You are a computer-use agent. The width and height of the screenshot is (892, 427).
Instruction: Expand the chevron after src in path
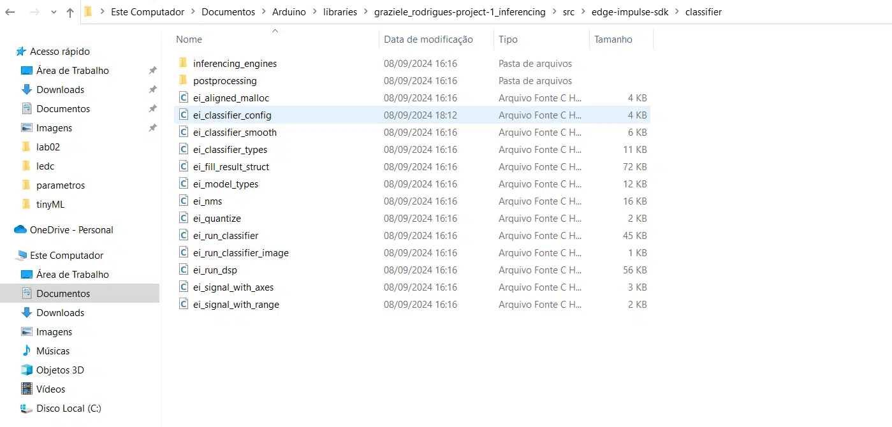coord(583,12)
